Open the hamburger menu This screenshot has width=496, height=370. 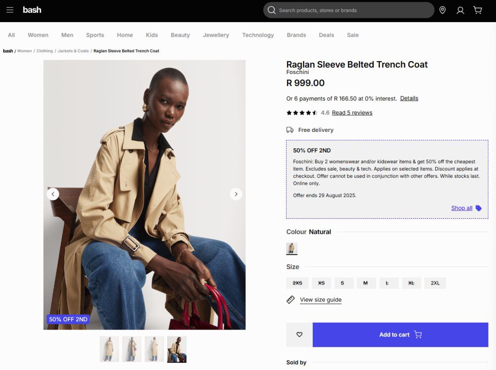[x=10, y=10]
